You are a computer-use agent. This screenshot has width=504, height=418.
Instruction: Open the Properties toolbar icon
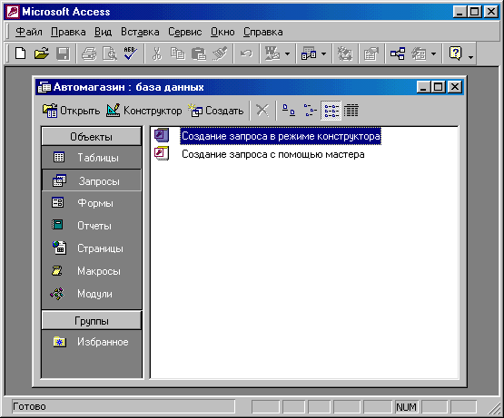371,53
